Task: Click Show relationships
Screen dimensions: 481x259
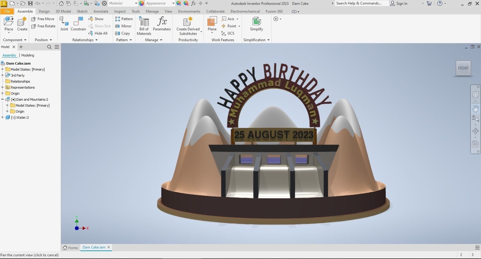Action: [96, 19]
